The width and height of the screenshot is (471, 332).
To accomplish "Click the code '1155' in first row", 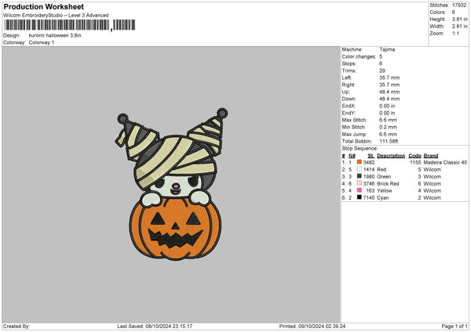I will [415, 162].
